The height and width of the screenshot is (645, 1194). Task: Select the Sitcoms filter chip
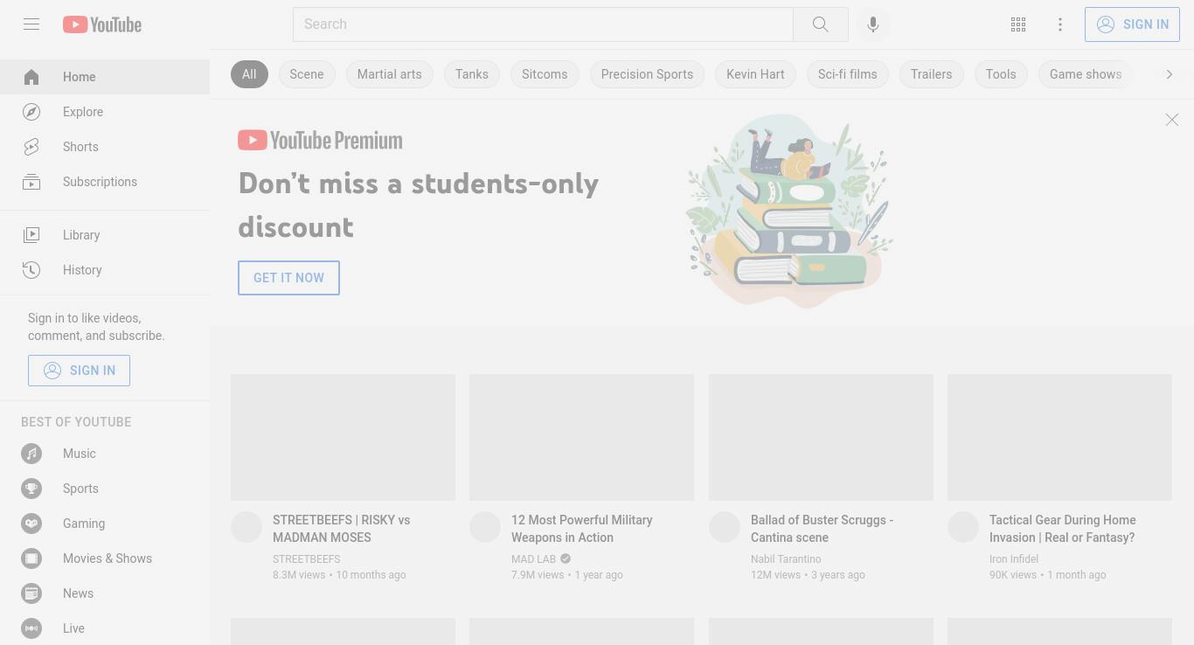pyautogui.click(x=545, y=74)
